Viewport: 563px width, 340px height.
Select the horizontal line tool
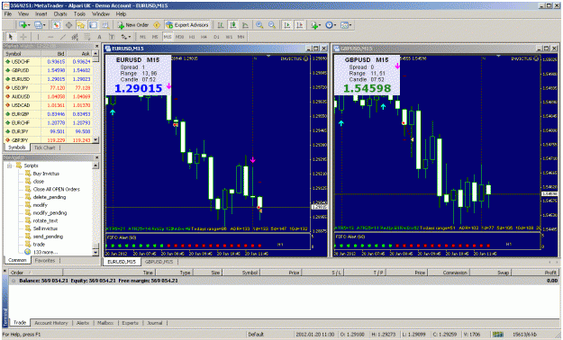coord(50,37)
